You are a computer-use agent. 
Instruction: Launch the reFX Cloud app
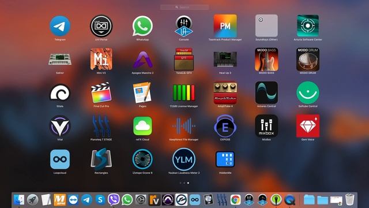click(x=142, y=126)
